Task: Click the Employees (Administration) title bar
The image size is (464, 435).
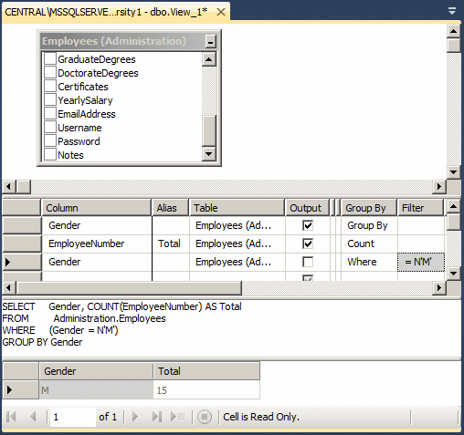Action: [123, 41]
